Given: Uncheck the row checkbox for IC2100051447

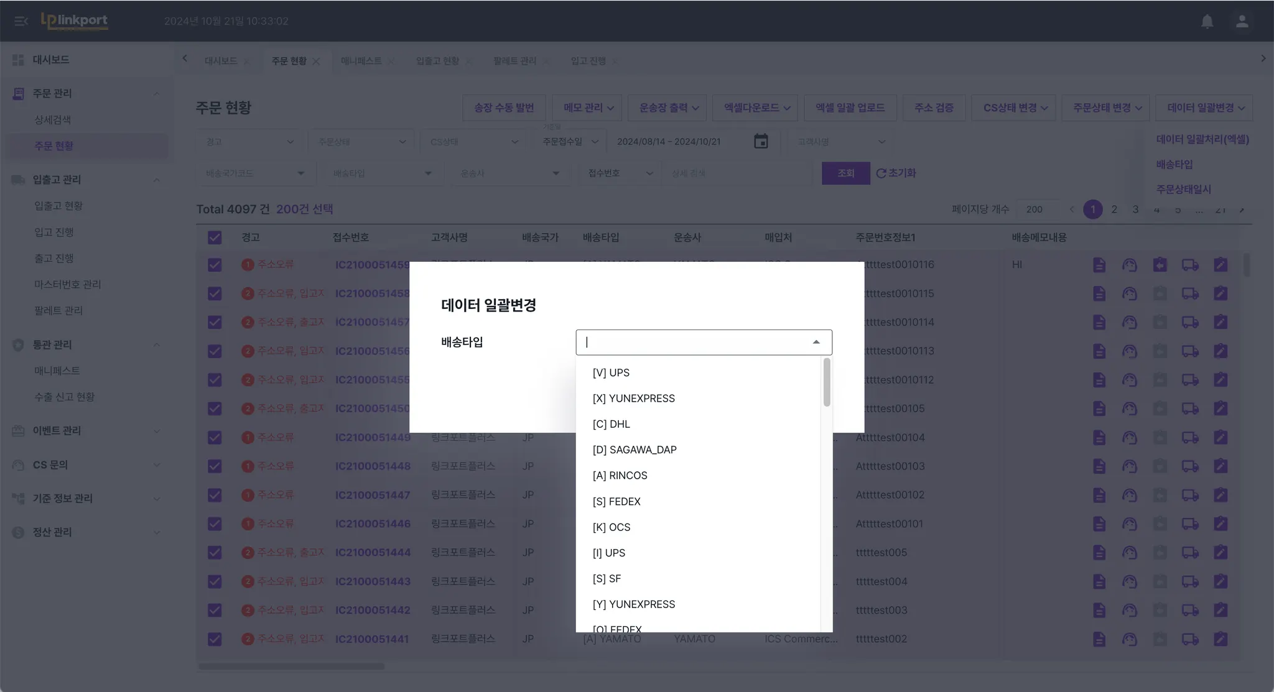Looking at the screenshot, I should pyautogui.click(x=215, y=495).
